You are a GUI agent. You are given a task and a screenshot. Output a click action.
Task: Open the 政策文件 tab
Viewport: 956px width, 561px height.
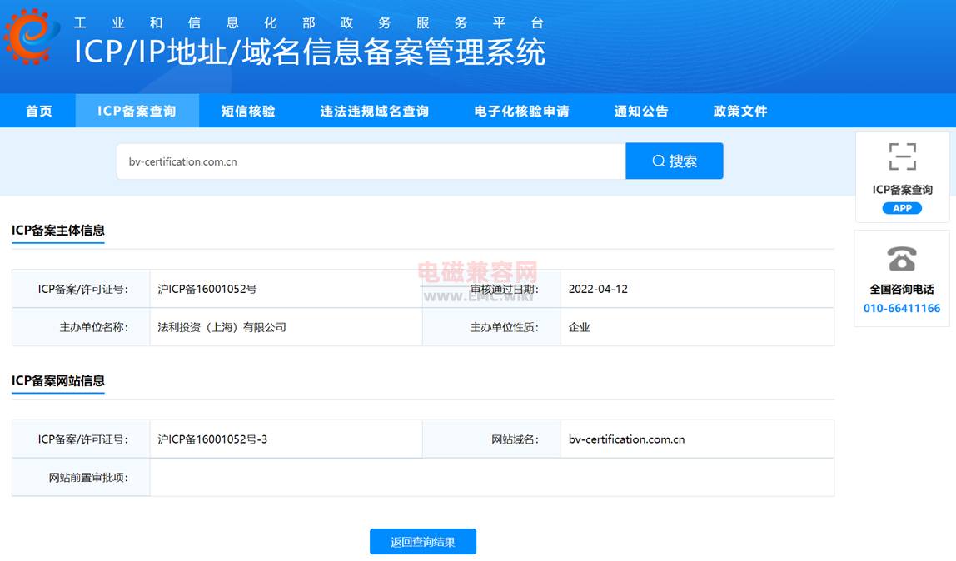point(740,111)
